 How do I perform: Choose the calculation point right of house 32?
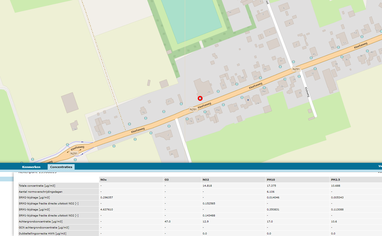click(315, 68)
